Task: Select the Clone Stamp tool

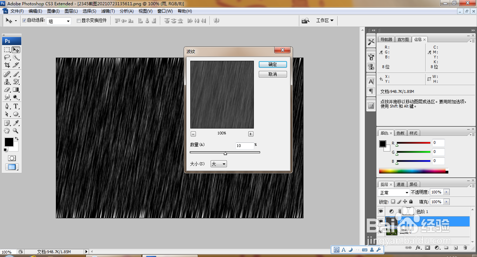Action: [7, 82]
